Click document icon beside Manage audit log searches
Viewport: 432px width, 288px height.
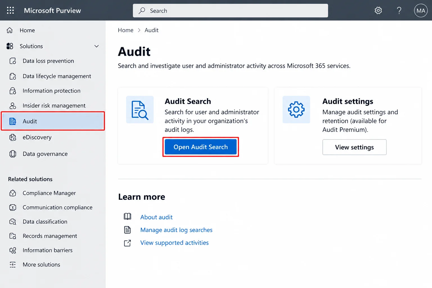[x=127, y=230]
